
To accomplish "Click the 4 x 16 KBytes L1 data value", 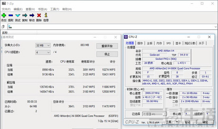I will [x=190, y=93].
